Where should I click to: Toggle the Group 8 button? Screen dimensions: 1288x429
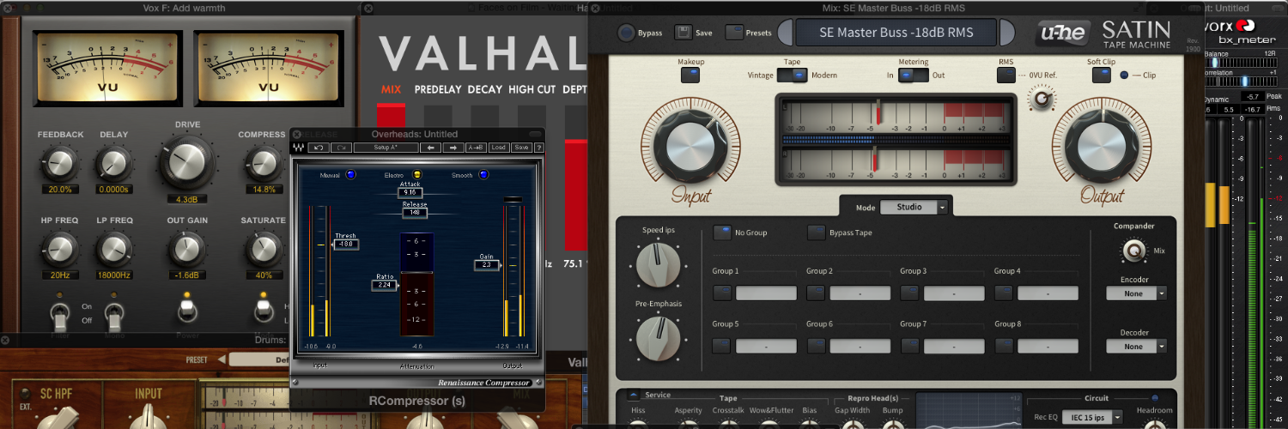[x=1004, y=346]
